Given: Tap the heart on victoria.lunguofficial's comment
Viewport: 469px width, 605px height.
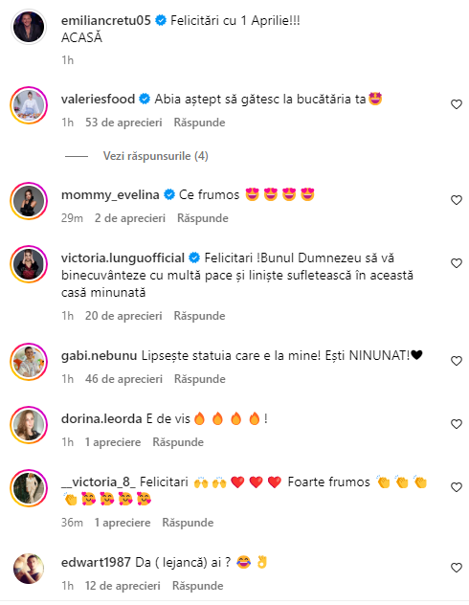Looking at the screenshot, I should pyautogui.click(x=457, y=263).
